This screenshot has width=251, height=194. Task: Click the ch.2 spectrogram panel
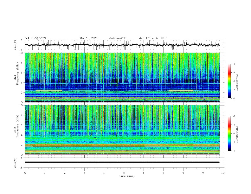122,130
